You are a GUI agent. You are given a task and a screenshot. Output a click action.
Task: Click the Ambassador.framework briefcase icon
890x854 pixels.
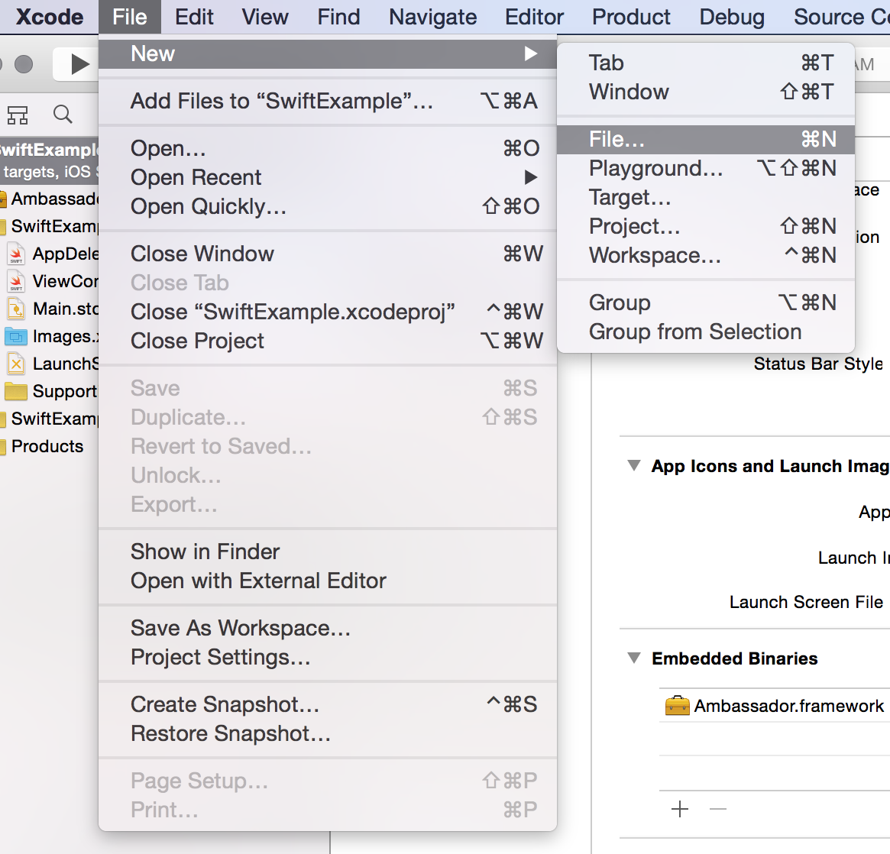point(677,705)
